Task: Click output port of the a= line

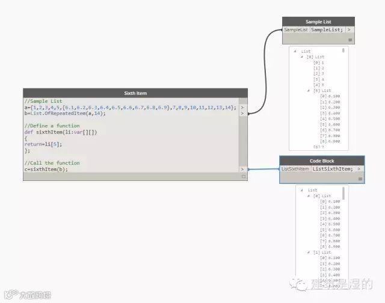Action: click(x=242, y=108)
